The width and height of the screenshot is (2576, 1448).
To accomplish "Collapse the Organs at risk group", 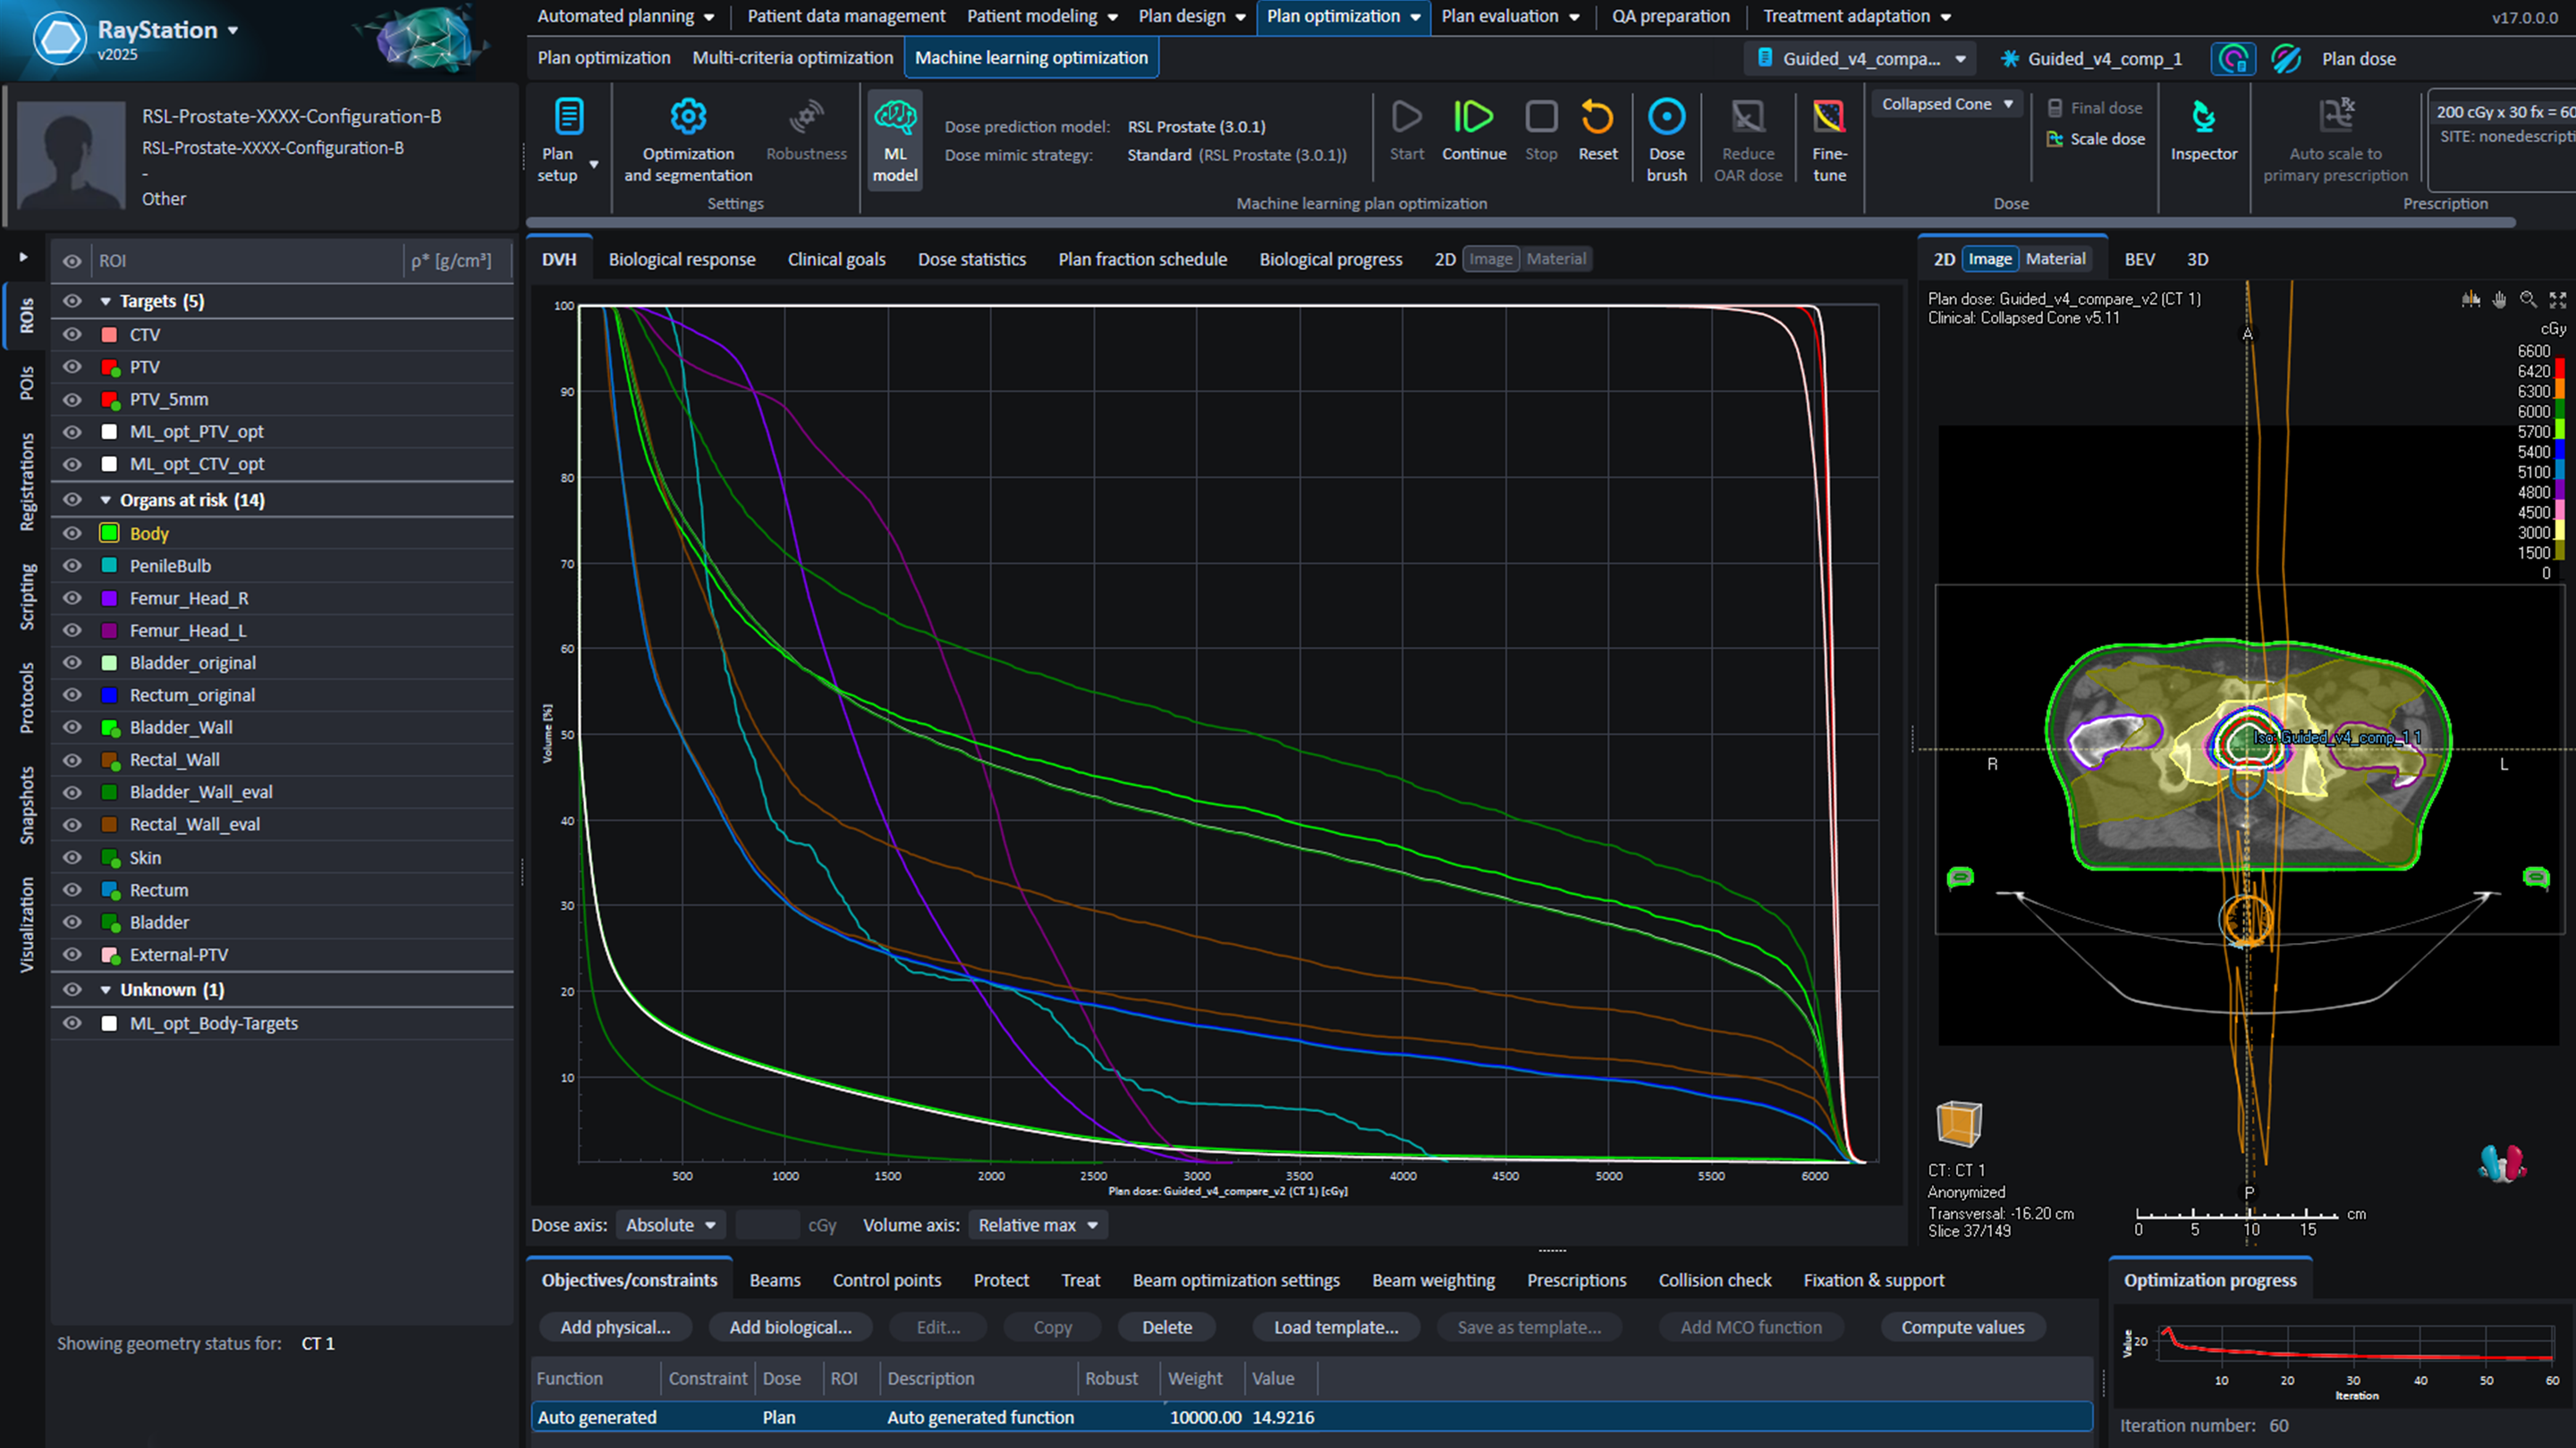I will 106,500.
